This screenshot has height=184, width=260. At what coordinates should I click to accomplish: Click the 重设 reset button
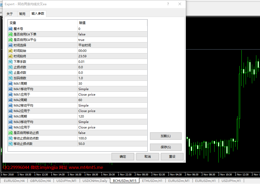(172, 157)
